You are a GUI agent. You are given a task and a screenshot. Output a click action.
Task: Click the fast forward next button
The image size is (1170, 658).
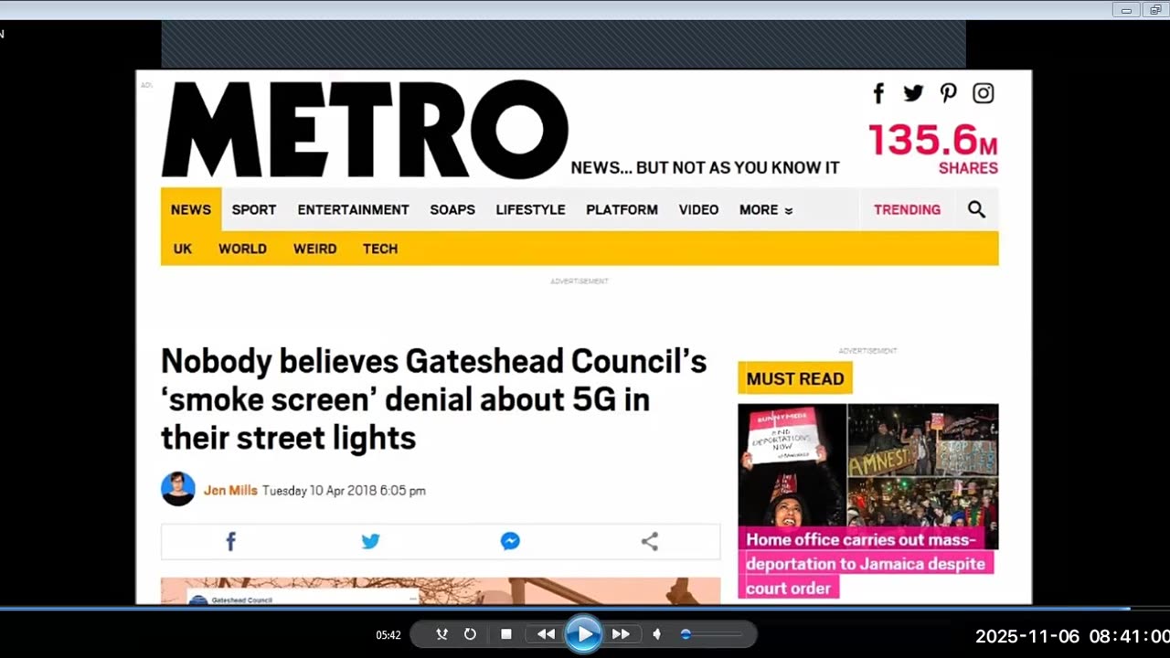(621, 634)
